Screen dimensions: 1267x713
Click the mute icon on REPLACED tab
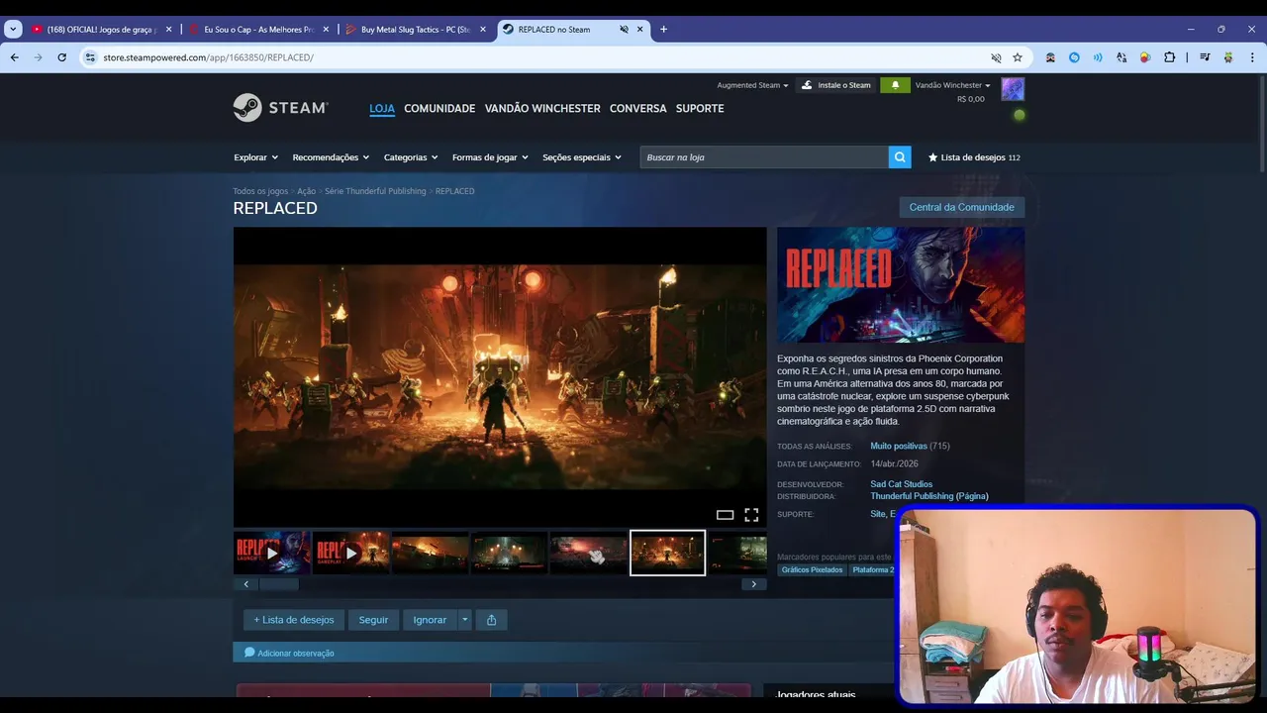(624, 29)
